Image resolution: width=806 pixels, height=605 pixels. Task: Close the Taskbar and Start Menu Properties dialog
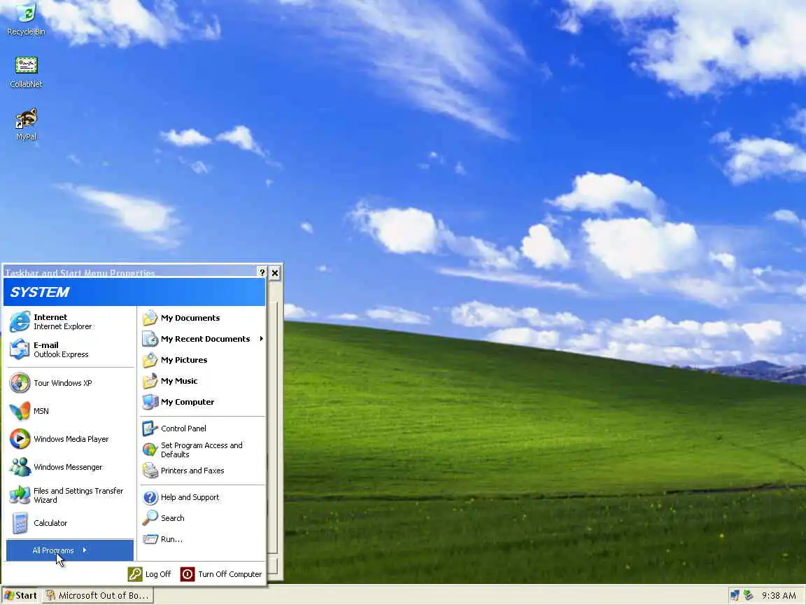tap(275, 272)
